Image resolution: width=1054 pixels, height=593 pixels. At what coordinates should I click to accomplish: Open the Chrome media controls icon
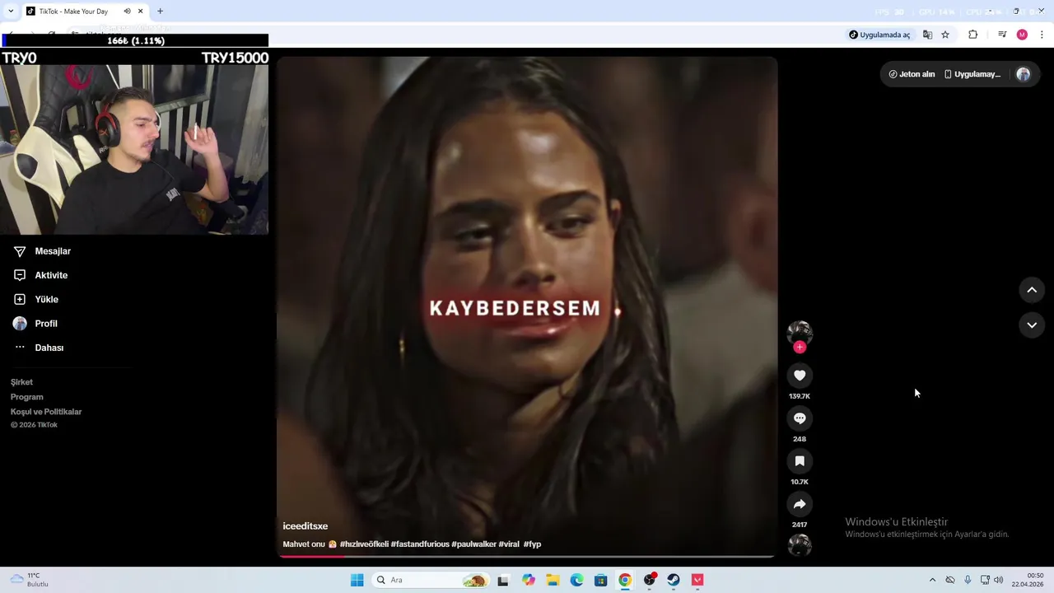(x=1002, y=35)
